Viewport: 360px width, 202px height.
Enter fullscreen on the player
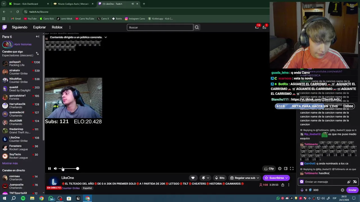(x=292, y=169)
